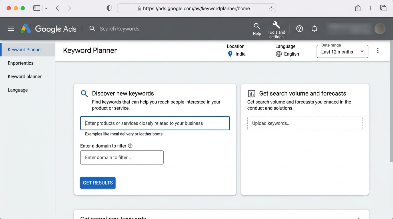Click the Search keywords field in header
Viewport: 393px width, 219px height.
coord(119,29)
